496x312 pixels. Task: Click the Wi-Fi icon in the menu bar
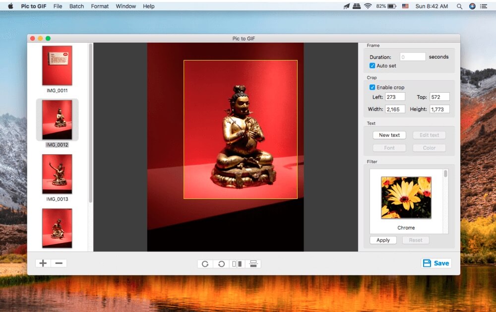367,6
